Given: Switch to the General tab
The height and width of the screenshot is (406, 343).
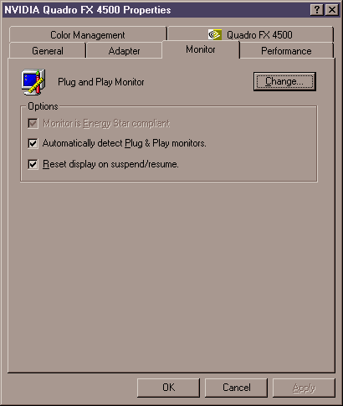Looking at the screenshot, I should click(48, 51).
